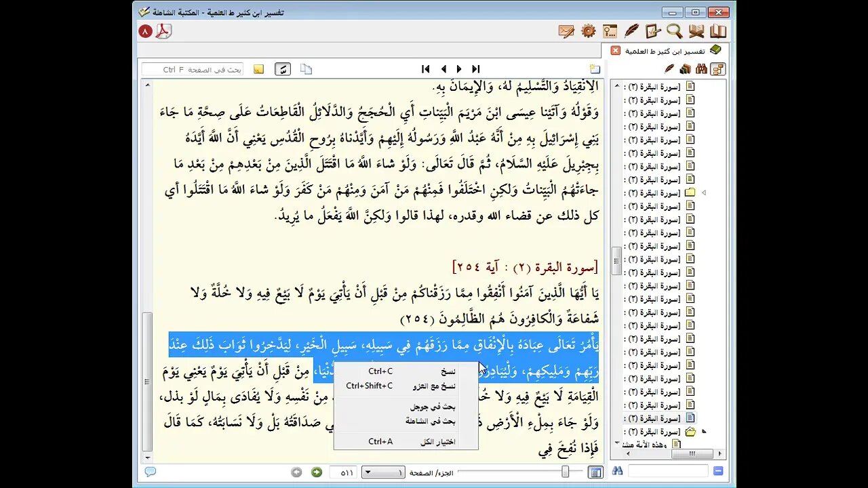Click the small feather icon above the tree
Image resolution: width=868 pixels, height=488 pixels.
(669, 68)
